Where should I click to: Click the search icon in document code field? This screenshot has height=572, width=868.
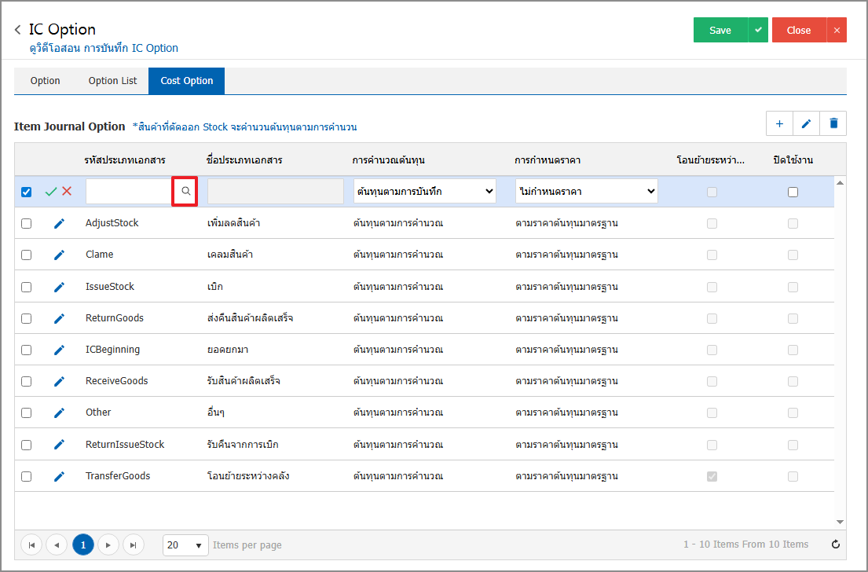coord(185,192)
